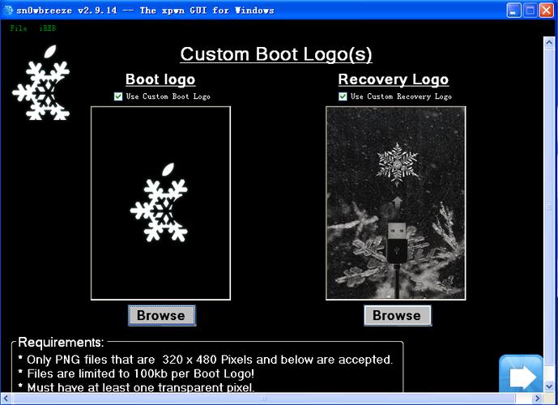558x405 pixels.
Task: Click the horizontal scrollbar at the bottom
Action: pos(243,399)
